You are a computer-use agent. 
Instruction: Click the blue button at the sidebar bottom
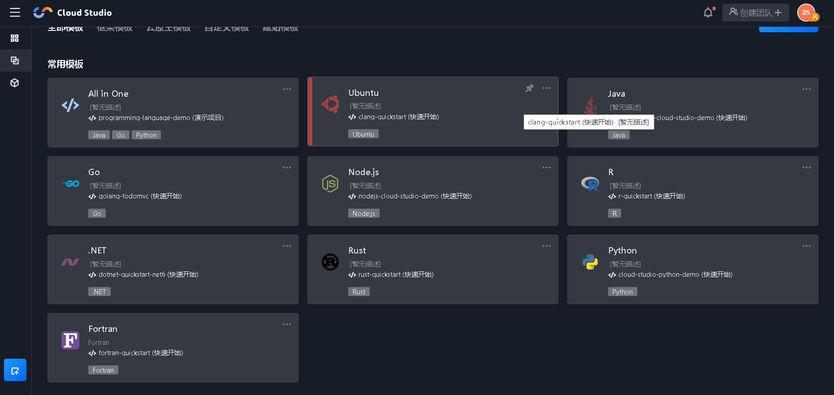click(15, 370)
